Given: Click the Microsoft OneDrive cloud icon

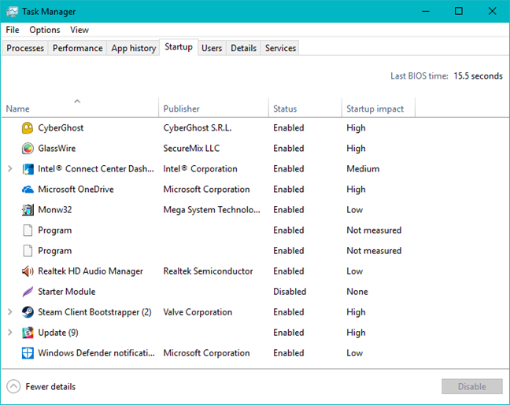Looking at the screenshot, I should (28, 190).
